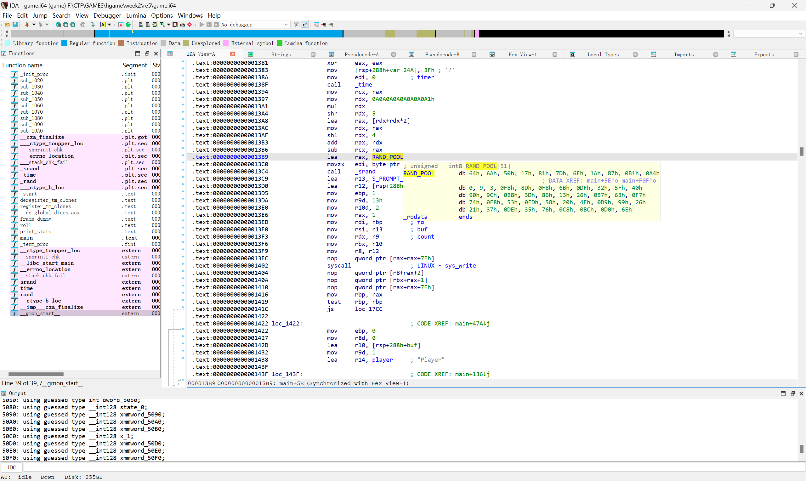Close the Strings tab
Image resolution: width=806 pixels, height=481 pixels.
pyautogui.click(x=313, y=54)
